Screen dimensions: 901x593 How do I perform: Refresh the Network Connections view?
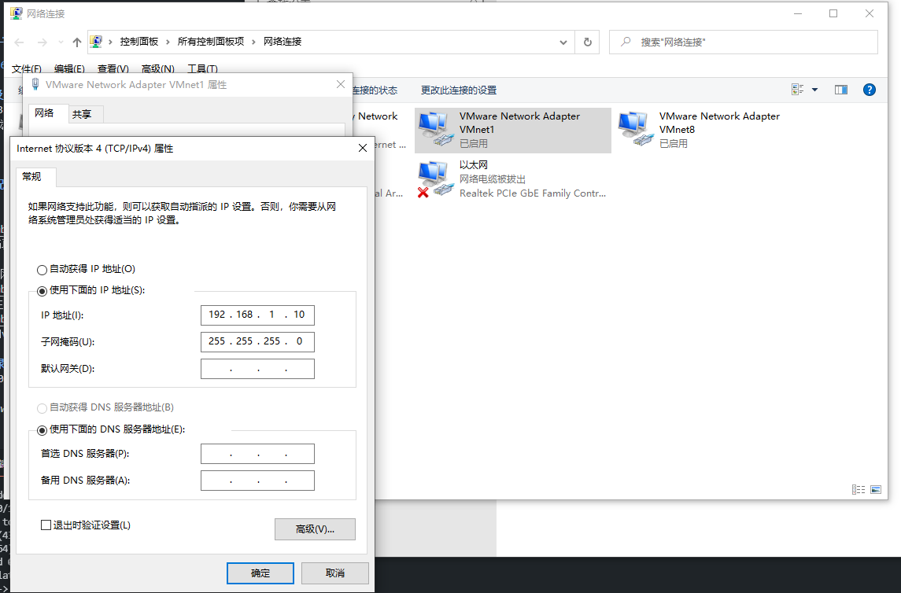587,42
